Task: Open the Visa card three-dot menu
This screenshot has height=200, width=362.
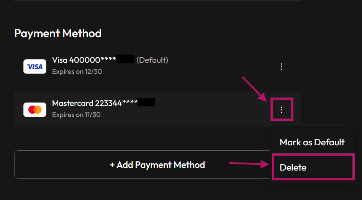Action: (x=281, y=67)
